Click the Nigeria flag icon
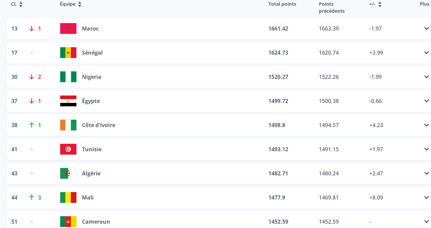 point(68,77)
